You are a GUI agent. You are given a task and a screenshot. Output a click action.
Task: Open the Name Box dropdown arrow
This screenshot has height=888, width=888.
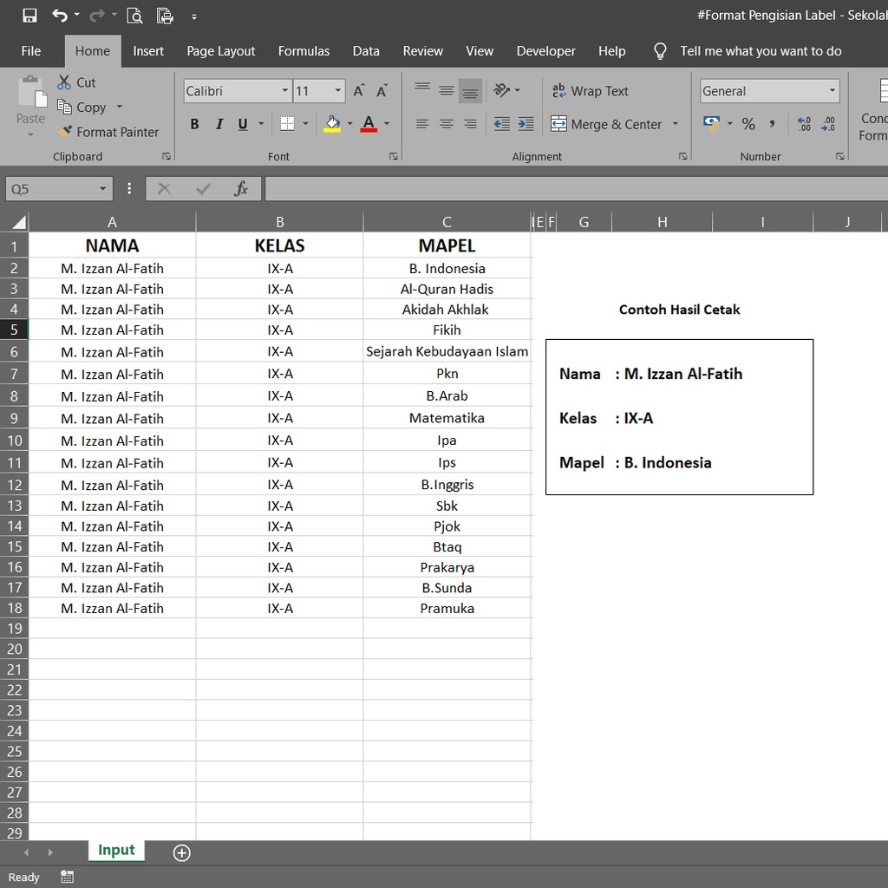point(103,189)
